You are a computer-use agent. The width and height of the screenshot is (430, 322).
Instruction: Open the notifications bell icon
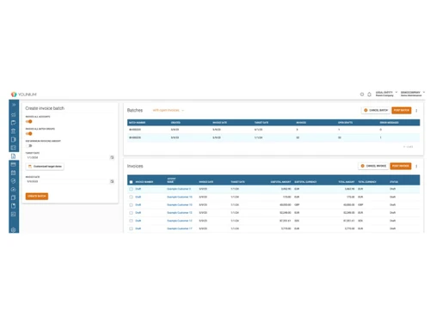coord(369,94)
